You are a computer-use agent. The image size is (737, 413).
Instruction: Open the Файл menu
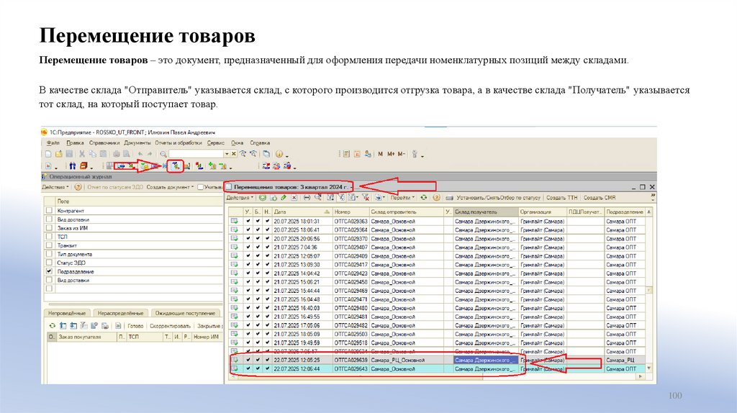[53, 143]
